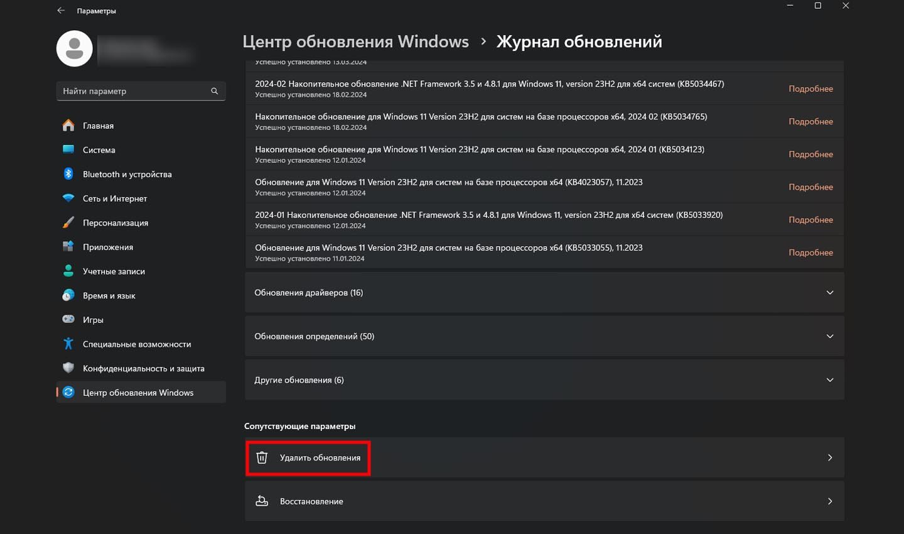904x534 pixels.
Task: Click the Bluetooth icon in sidebar
Action: point(68,174)
